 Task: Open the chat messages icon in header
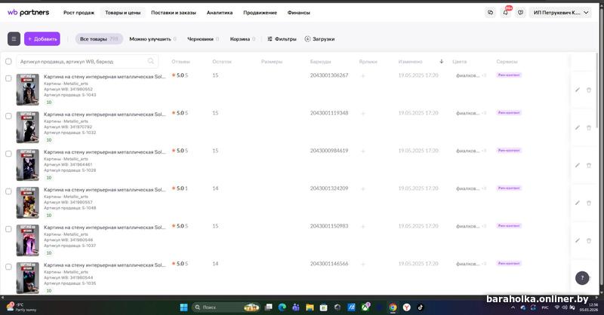[x=490, y=13]
